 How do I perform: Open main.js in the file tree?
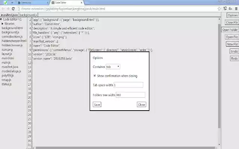[x=6, y=63]
